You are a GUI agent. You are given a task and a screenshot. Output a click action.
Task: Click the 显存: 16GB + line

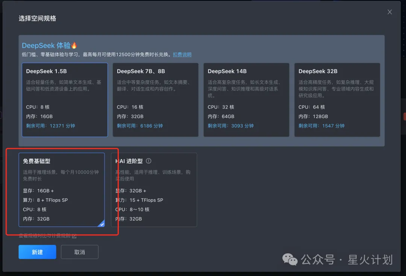coord(38,191)
